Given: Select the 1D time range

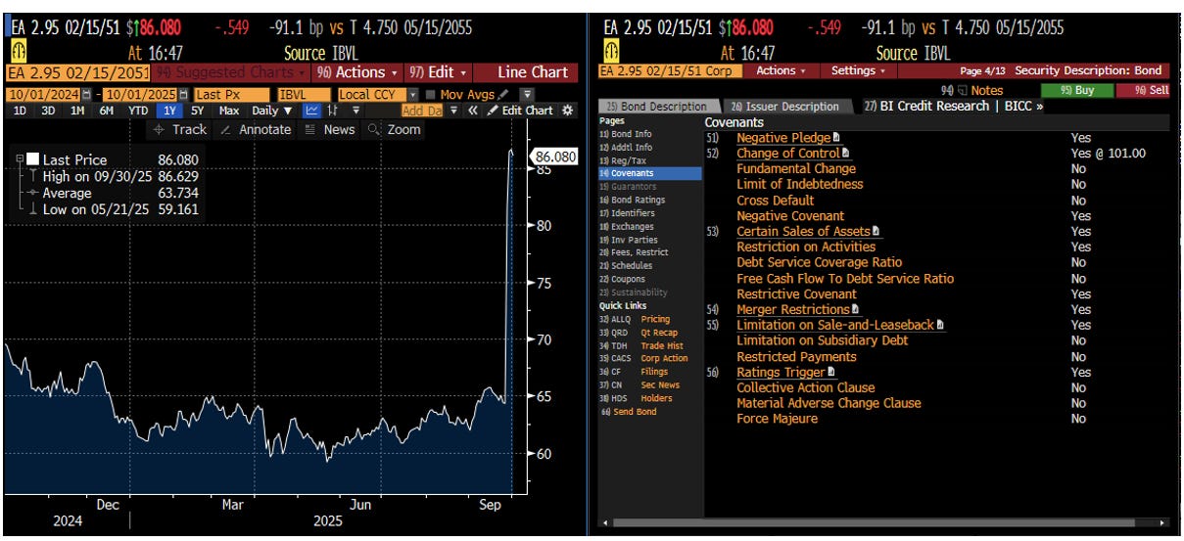Looking at the screenshot, I should [x=20, y=111].
